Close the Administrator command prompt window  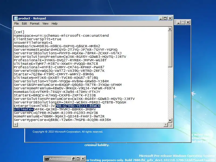pyautogui.click(x=83, y=159)
